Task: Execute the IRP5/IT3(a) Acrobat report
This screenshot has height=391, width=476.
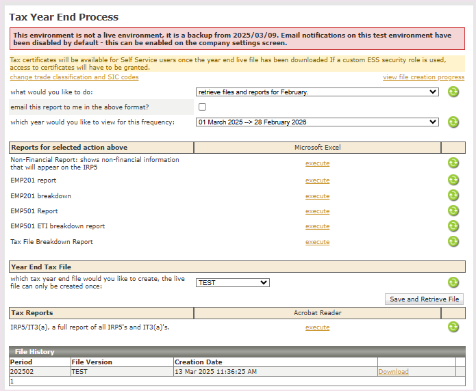Action: [317, 327]
